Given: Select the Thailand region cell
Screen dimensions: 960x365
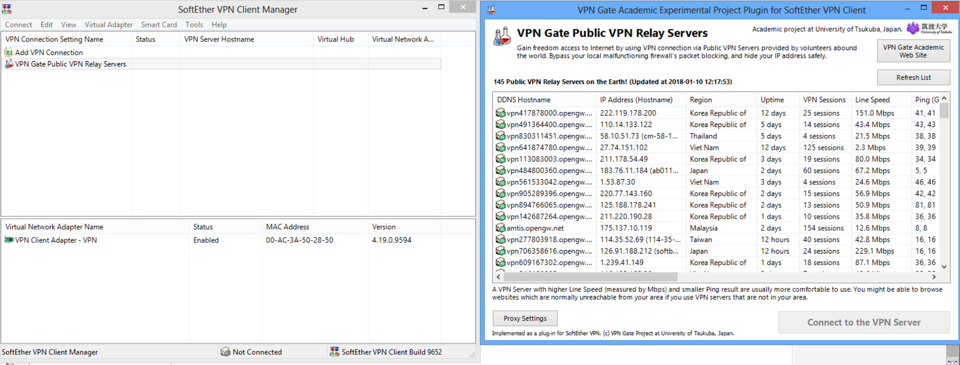Looking at the screenshot, I should 703,136.
